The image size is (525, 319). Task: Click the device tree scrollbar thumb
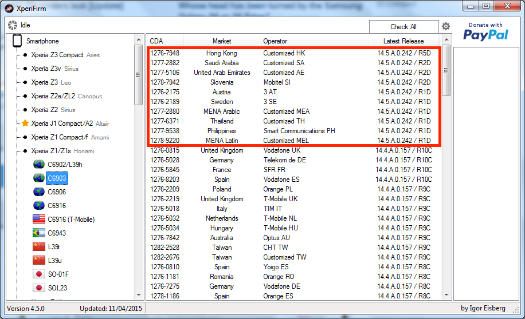[138, 75]
